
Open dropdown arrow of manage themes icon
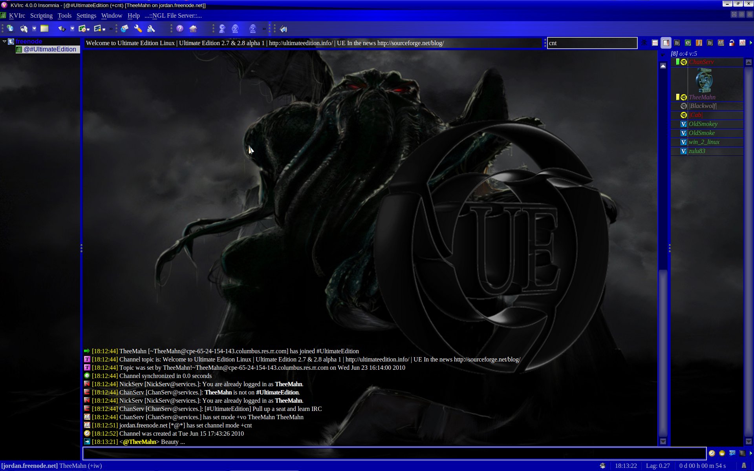(x=104, y=29)
